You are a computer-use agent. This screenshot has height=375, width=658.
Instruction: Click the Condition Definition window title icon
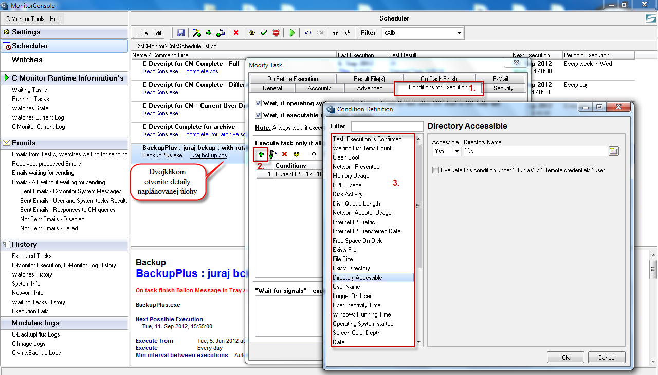pyautogui.click(x=330, y=109)
